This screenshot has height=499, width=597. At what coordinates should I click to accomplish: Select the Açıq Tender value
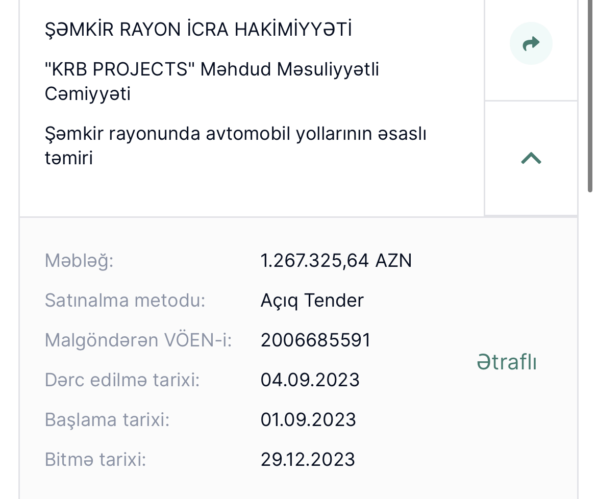[x=312, y=301]
